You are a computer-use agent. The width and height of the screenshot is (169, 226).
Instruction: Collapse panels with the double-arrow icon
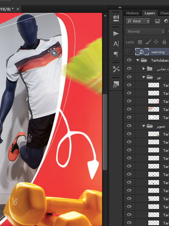[120, 7]
